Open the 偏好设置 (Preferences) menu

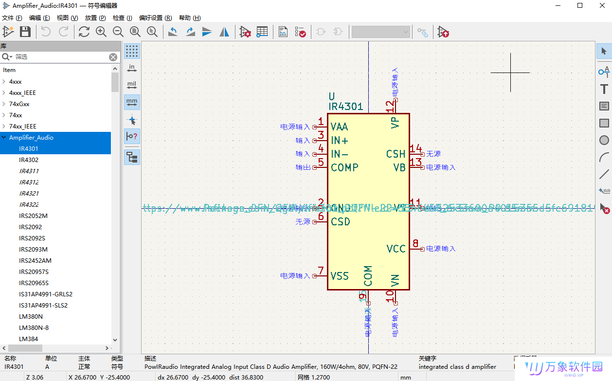coord(155,18)
